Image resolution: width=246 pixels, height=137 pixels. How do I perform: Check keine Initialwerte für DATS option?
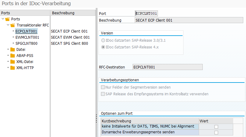[x=216, y=127]
